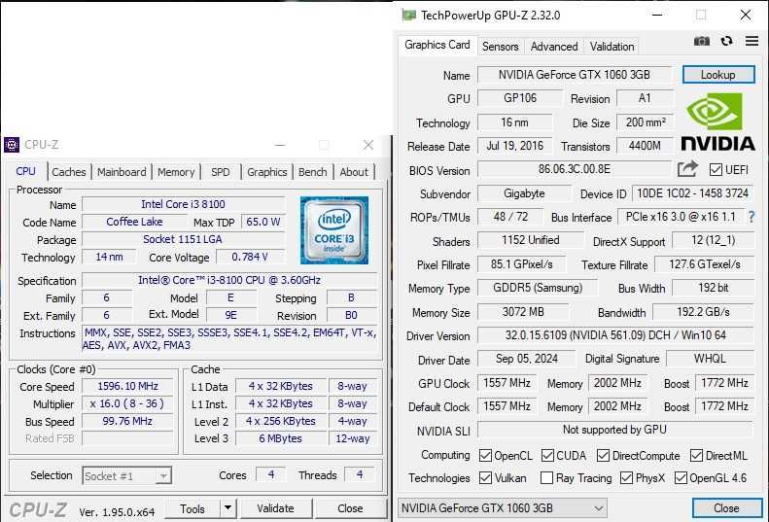The image size is (769, 522).
Task: Click the Memory Type value GDDR5 (Samsung)
Action: (x=538, y=288)
